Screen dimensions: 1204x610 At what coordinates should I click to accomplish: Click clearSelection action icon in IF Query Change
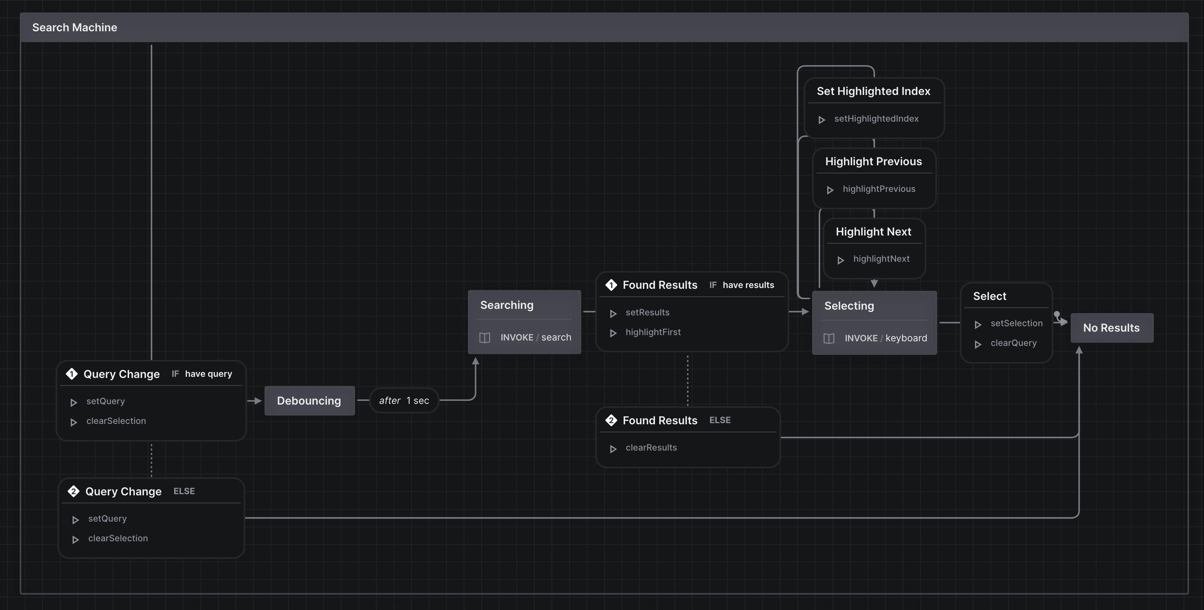coord(73,422)
